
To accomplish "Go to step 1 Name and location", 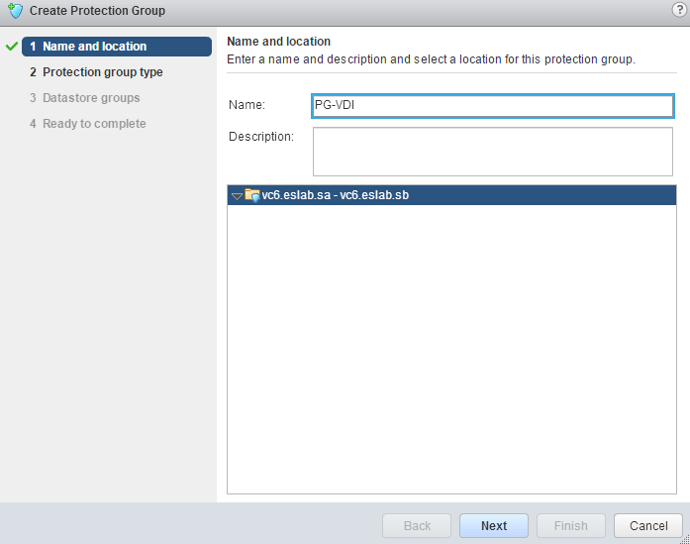I will click(94, 47).
